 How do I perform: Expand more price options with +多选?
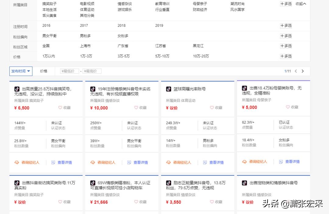coord(285,56)
